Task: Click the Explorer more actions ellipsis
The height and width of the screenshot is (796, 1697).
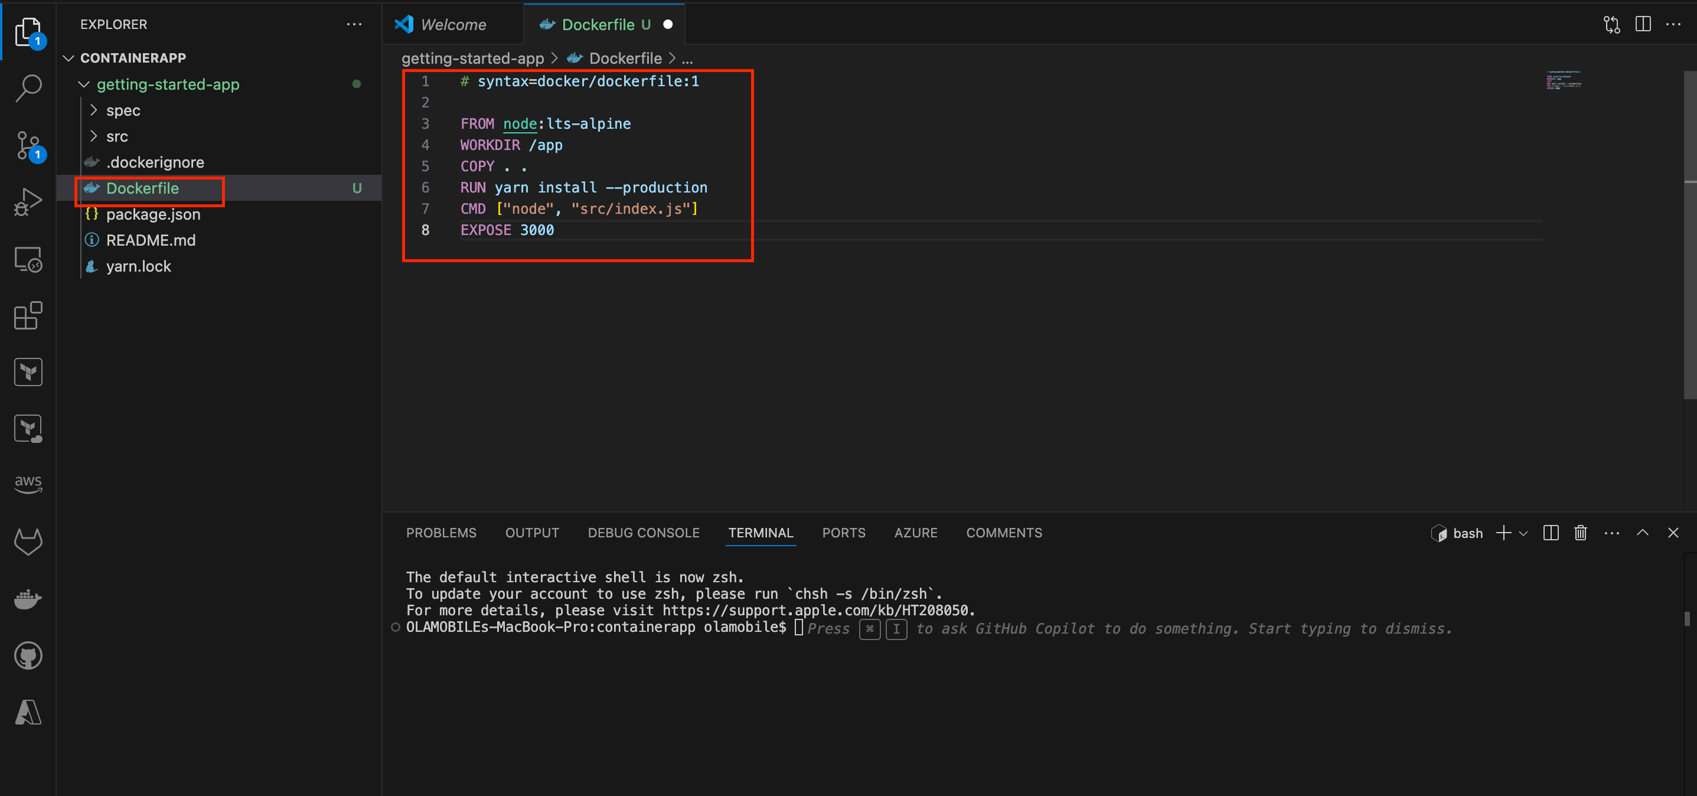Action: [x=354, y=24]
